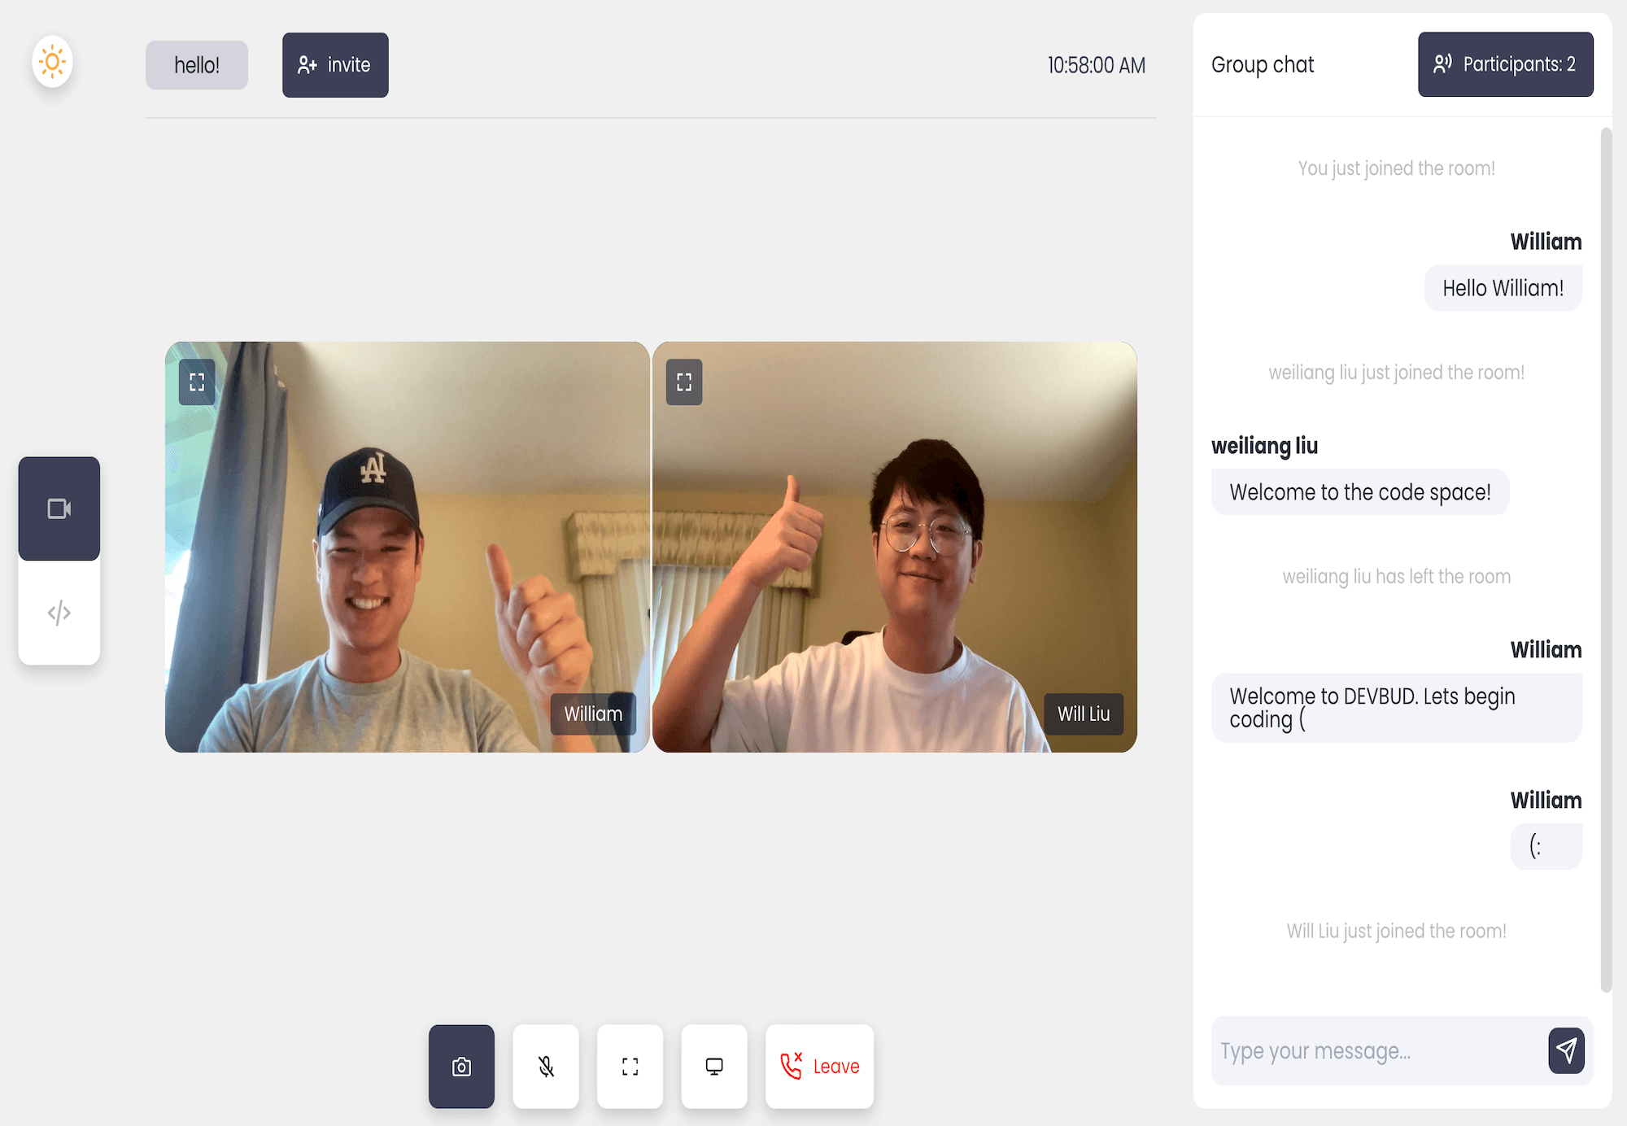Click the 'Welcome to the code space!' message
The height and width of the screenshot is (1126, 1627).
pos(1359,492)
